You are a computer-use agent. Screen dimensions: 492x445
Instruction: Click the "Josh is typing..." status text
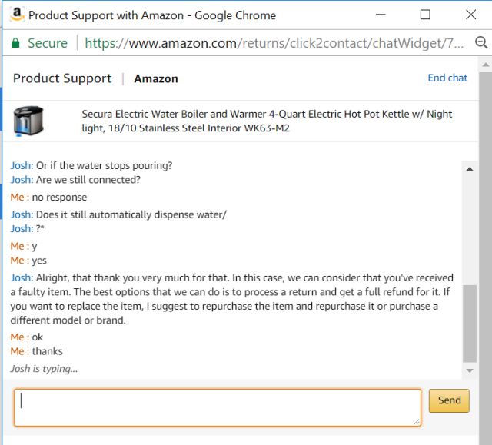44,369
